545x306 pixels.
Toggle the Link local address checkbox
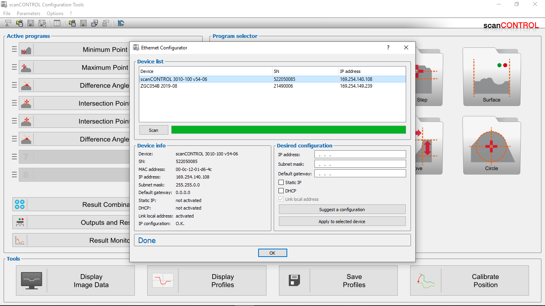click(281, 199)
